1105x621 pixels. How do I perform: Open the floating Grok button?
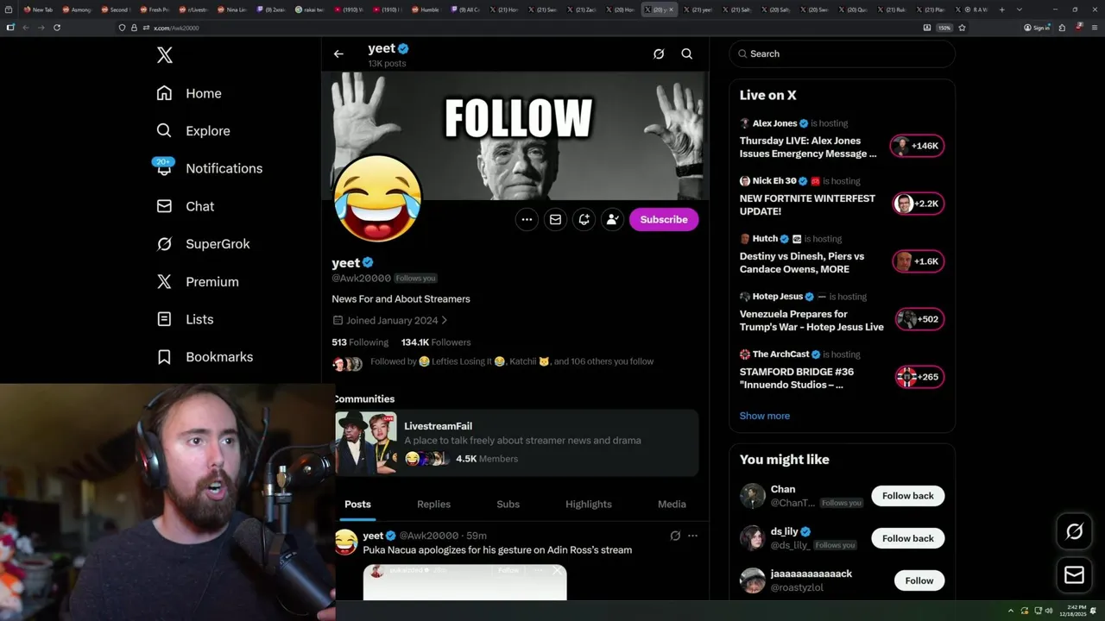[x=1075, y=531]
